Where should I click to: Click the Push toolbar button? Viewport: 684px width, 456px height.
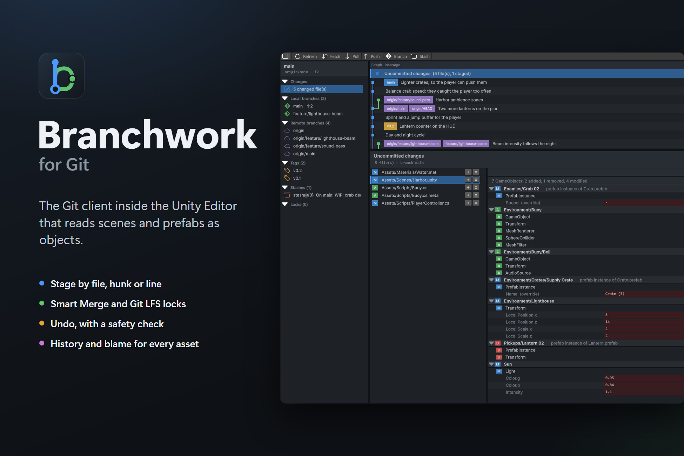371,56
